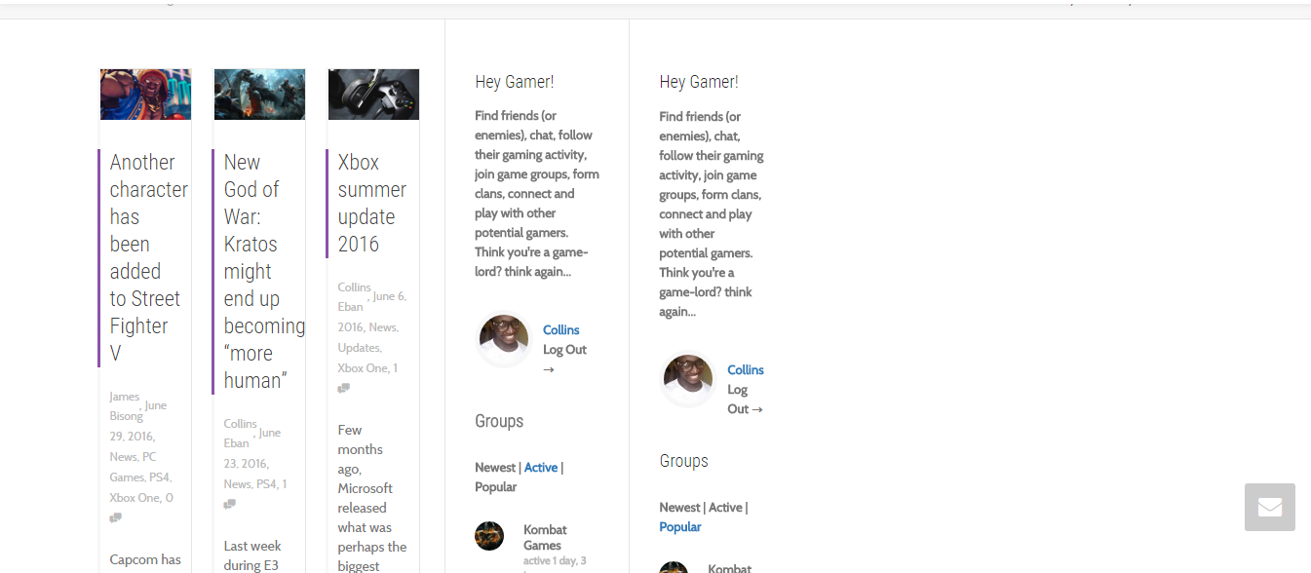Open God of War post thumbnail image
Image resolution: width=1311 pixels, height=573 pixels.
[259, 95]
